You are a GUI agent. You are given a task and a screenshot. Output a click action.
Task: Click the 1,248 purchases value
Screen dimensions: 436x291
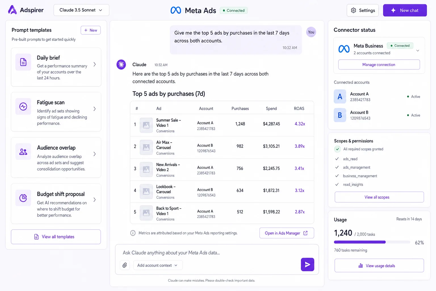click(240, 124)
